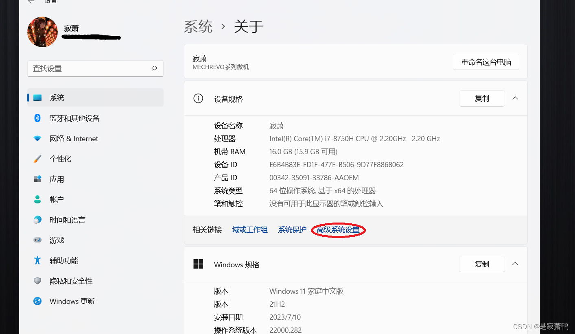Click 复制 button for 设备规格
This screenshot has width=575, height=334.
click(482, 98)
